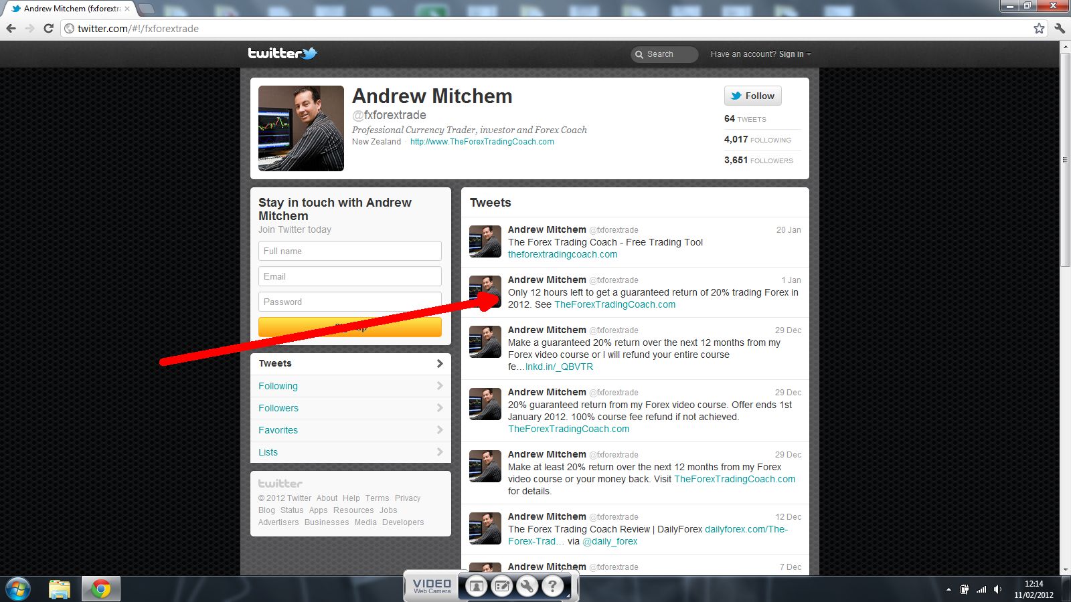Open Lists in the sidebar list
Screen dimensions: 1071x602
[351, 452]
